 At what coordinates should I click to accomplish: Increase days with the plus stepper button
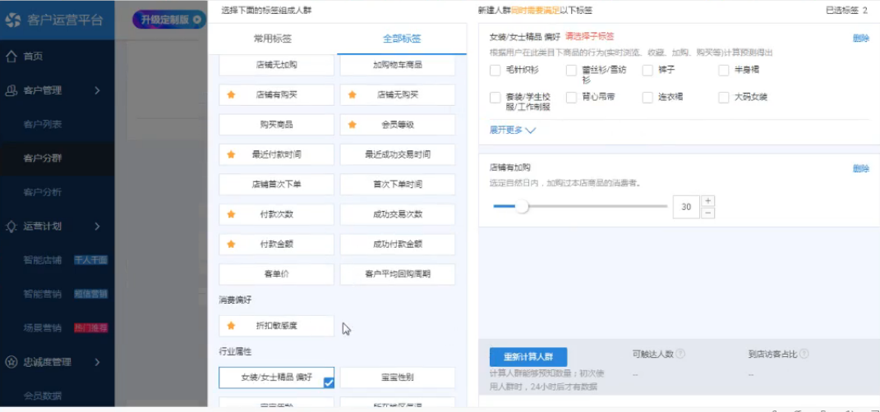tap(708, 201)
